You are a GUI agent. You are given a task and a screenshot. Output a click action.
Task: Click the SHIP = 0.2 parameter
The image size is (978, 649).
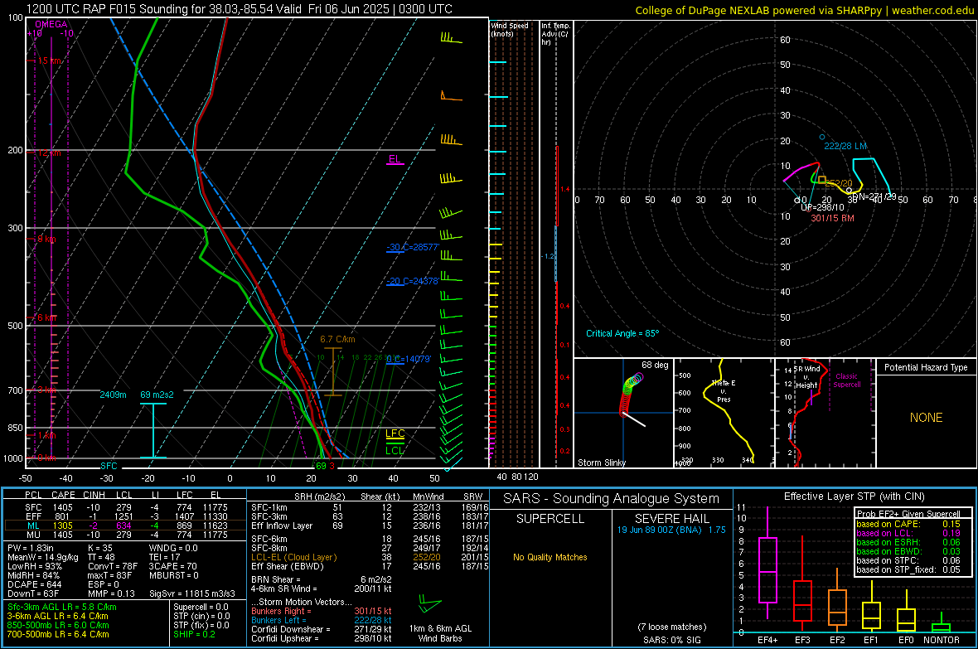pyautogui.click(x=194, y=634)
